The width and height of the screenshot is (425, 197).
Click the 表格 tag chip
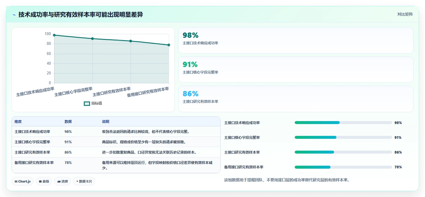coord(44,181)
